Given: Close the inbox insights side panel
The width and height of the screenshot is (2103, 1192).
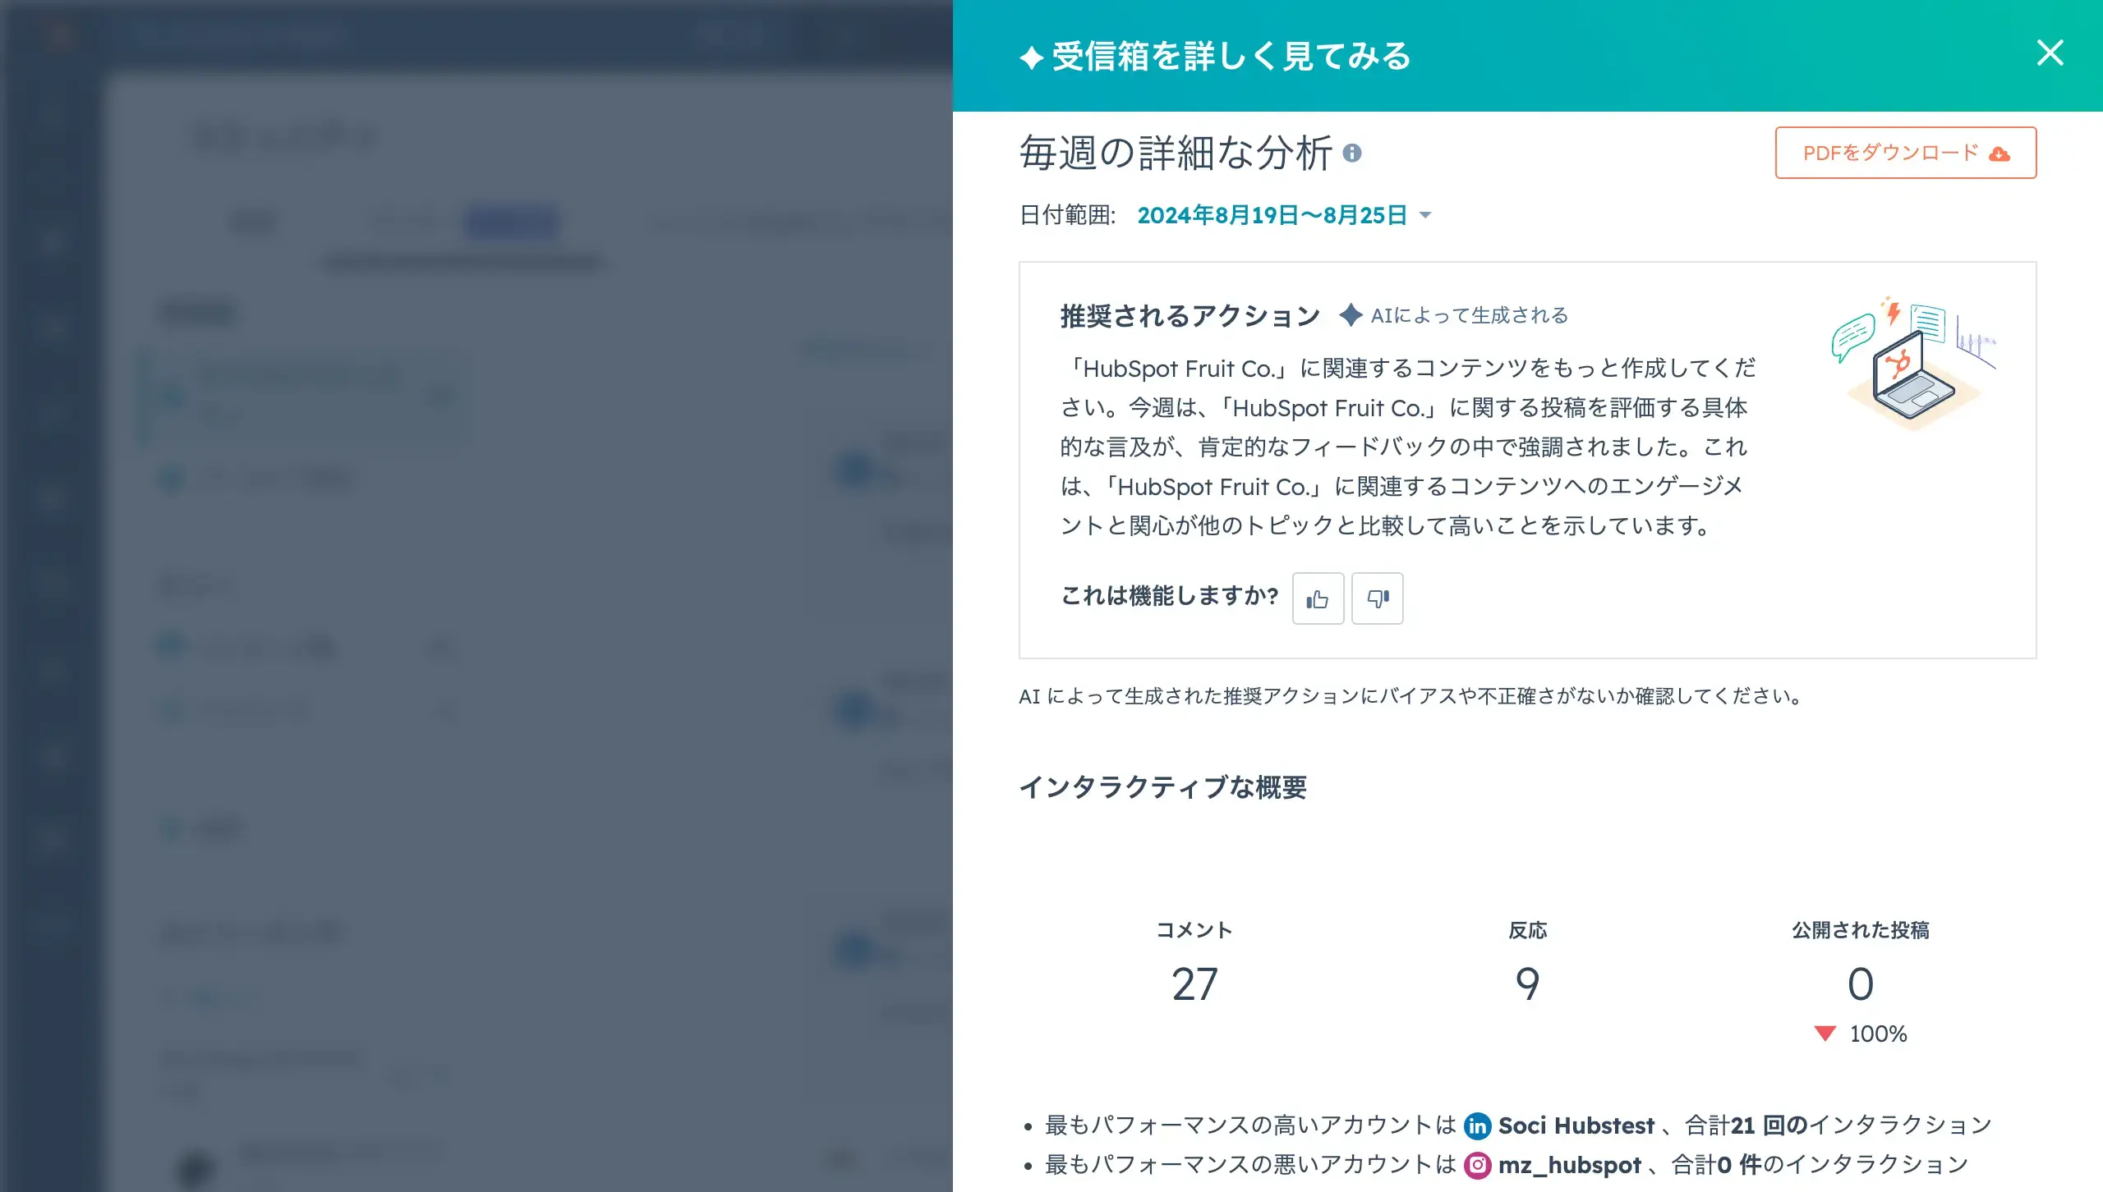Looking at the screenshot, I should click(x=2050, y=53).
